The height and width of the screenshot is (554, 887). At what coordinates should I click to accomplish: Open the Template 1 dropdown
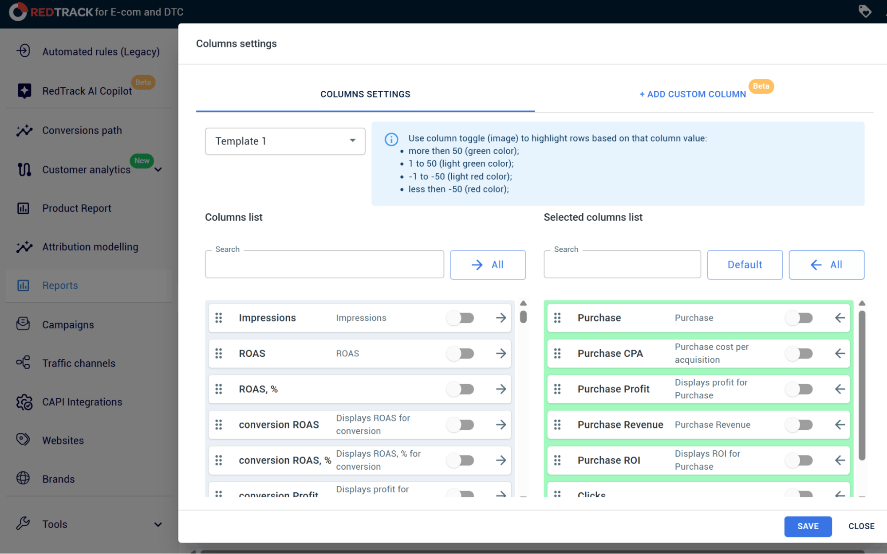pos(285,141)
